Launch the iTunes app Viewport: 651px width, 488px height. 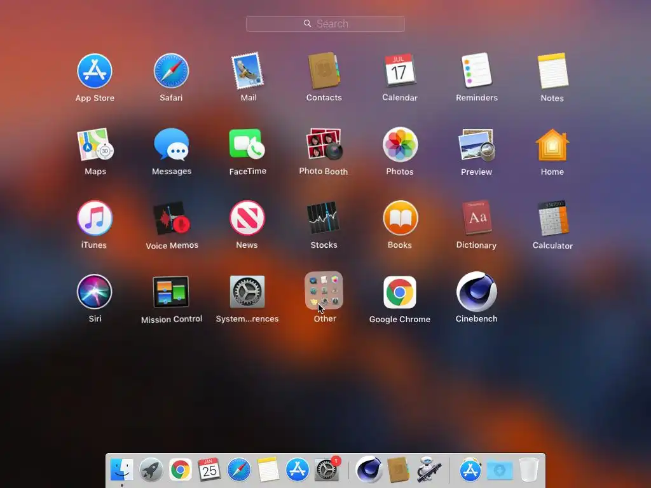coord(95,218)
